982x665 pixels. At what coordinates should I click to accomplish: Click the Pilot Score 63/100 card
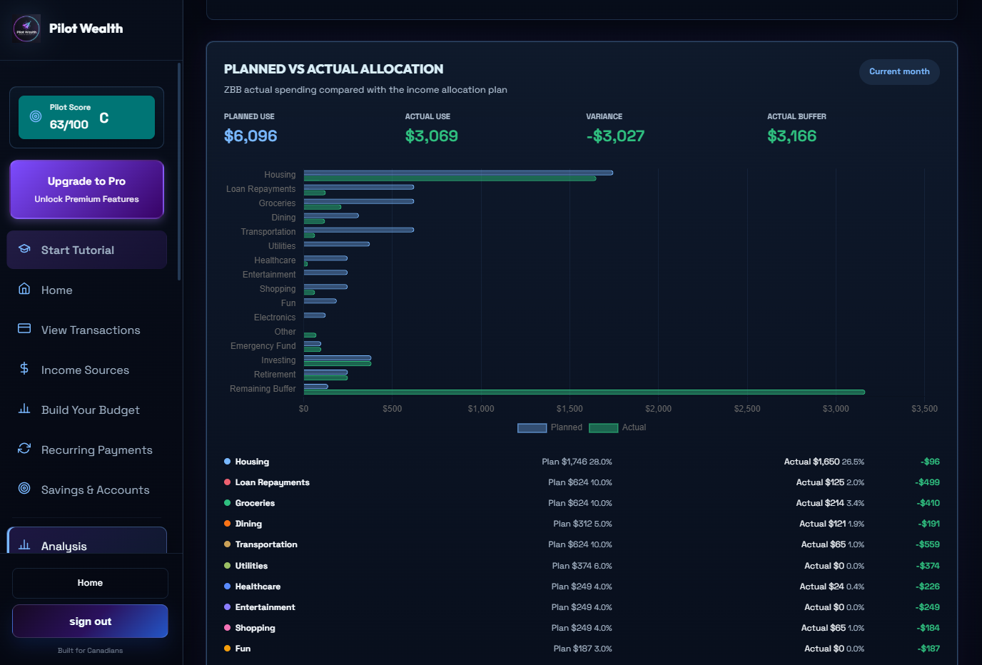tap(87, 117)
